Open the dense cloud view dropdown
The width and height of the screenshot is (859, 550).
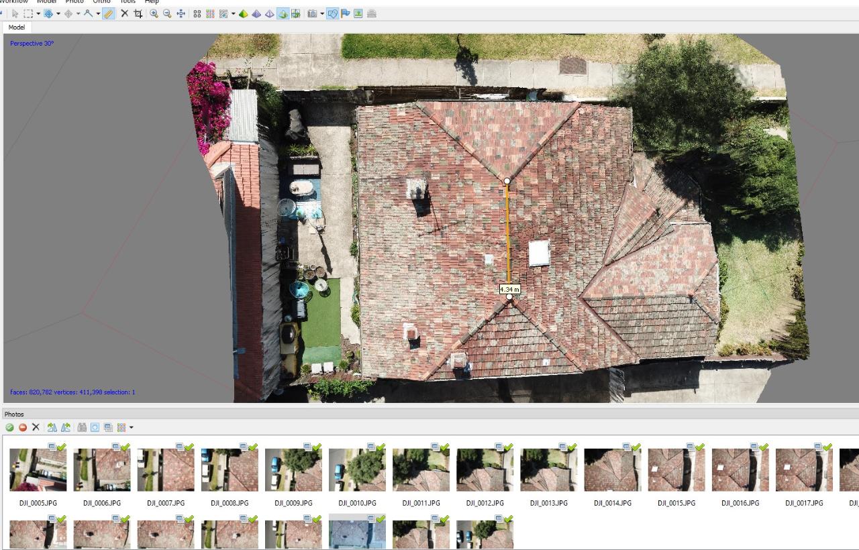[x=233, y=13]
